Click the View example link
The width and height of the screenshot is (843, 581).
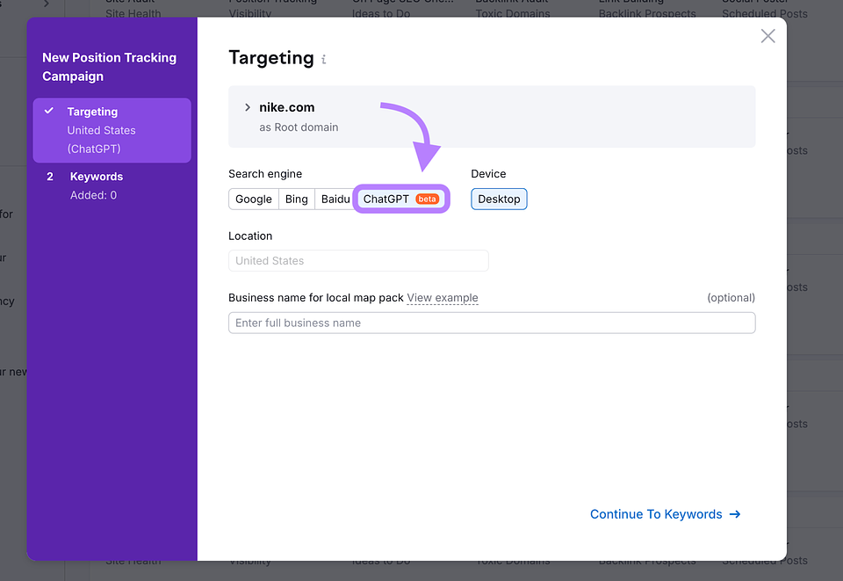point(443,298)
